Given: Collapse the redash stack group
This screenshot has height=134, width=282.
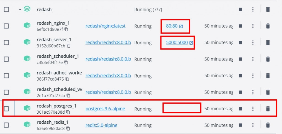Looking at the screenshot, I should click(20, 9).
